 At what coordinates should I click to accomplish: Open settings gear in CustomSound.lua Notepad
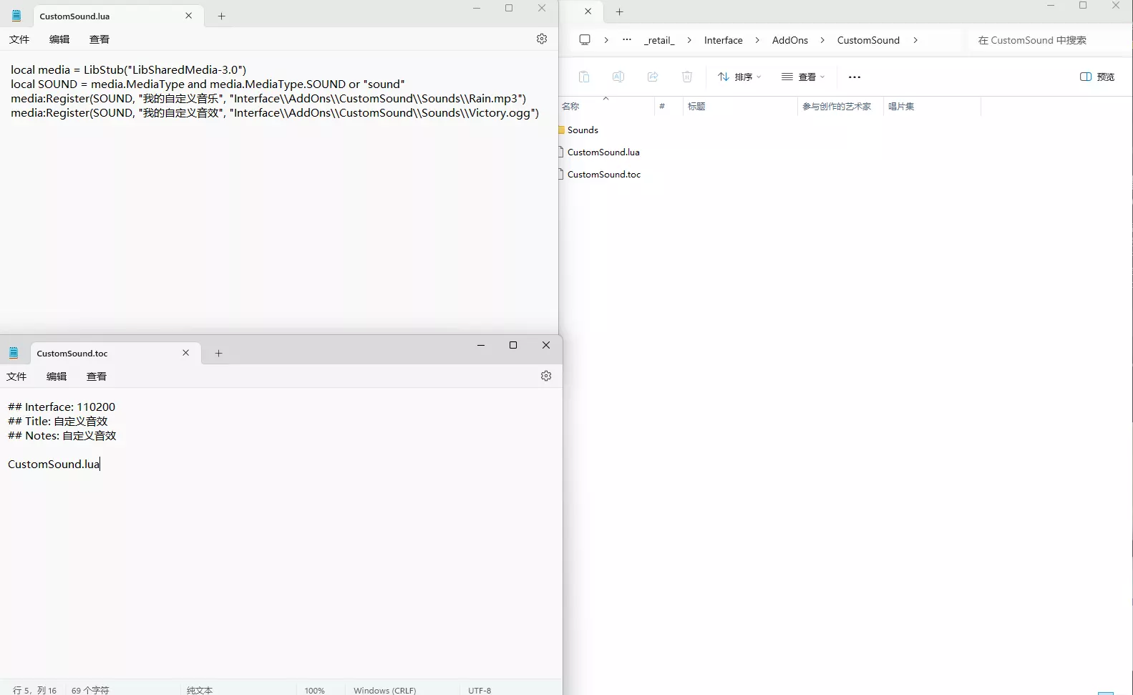(542, 39)
